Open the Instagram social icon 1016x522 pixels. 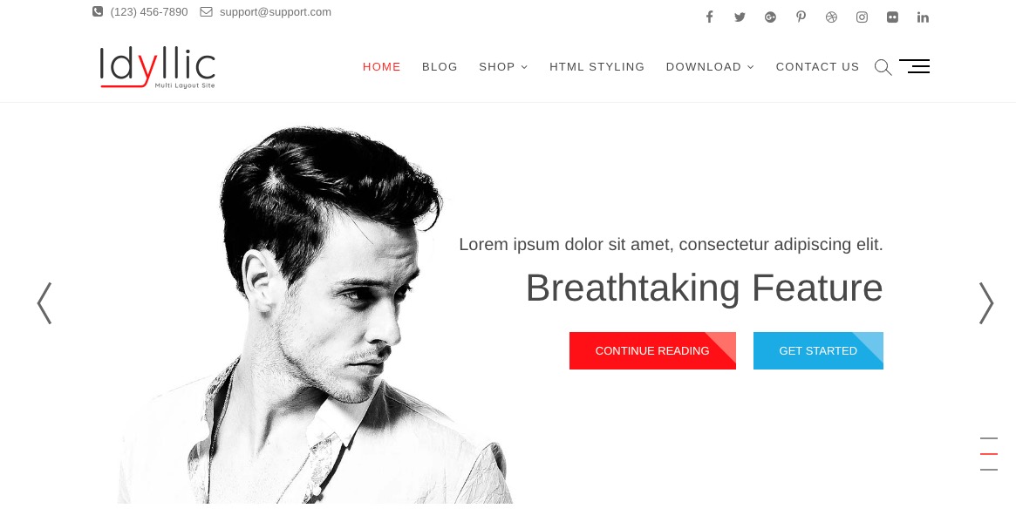(x=862, y=17)
